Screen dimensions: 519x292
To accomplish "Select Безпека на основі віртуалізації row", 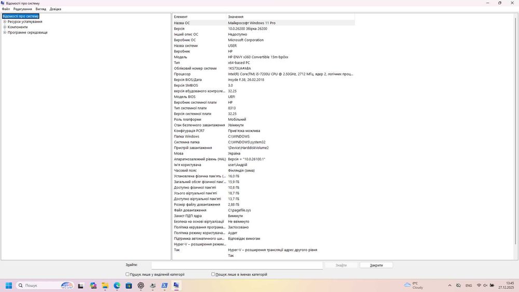I will [x=264, y=221].
